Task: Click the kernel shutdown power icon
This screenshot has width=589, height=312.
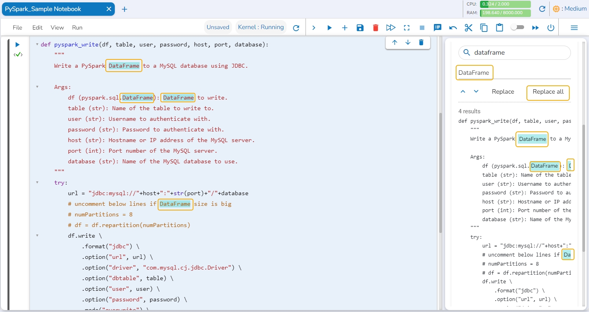Action: (551, 28)
